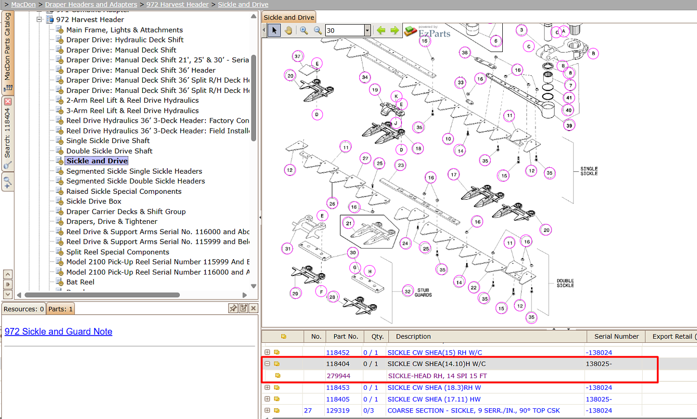The image size is (697, 419).
Task: Select the Sickle and Drive diagram tab
Action: [x=289, y=17]
